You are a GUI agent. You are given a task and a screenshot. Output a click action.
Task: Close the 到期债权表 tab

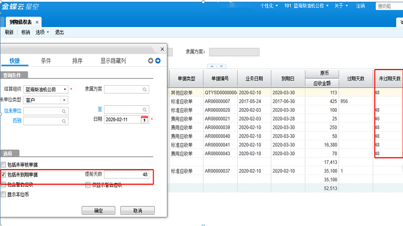point(37,22)
